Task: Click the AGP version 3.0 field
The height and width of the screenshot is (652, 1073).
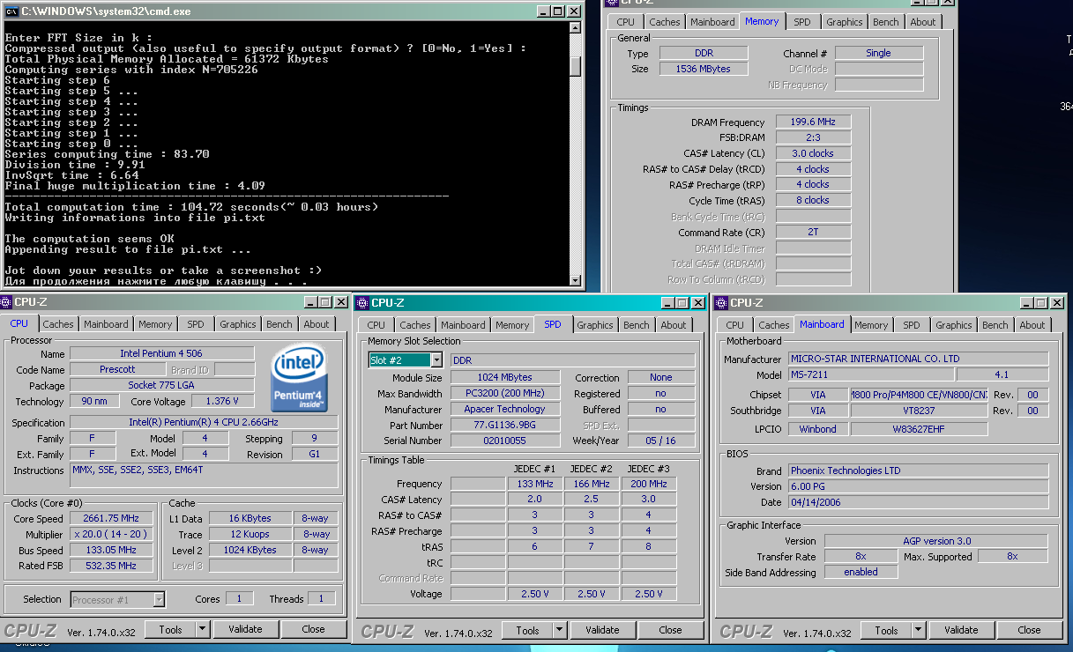Action: click(936, 541)
